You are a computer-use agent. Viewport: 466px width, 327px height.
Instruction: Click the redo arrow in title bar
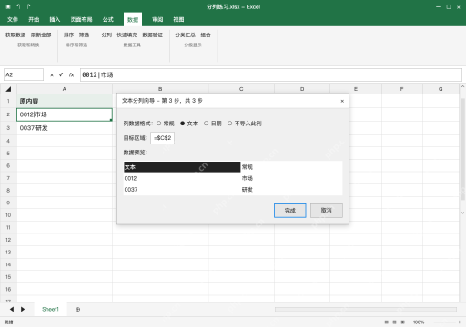[28, 6]
